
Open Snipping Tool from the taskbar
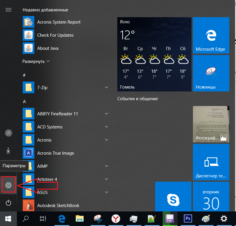pyautogui.click(x=98, y=219)
